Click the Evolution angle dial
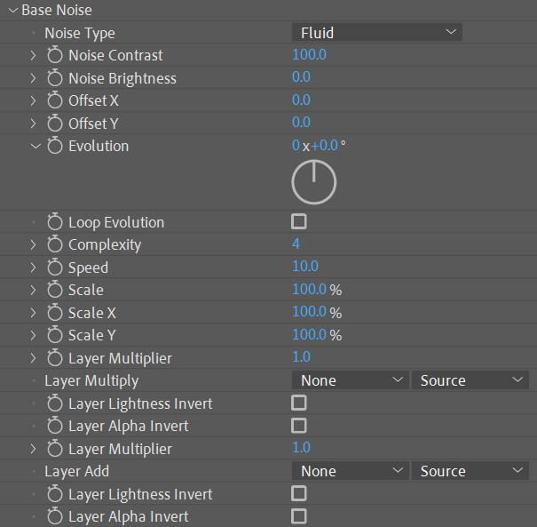This screenshot has width=537, height=527. click(313, 182)
